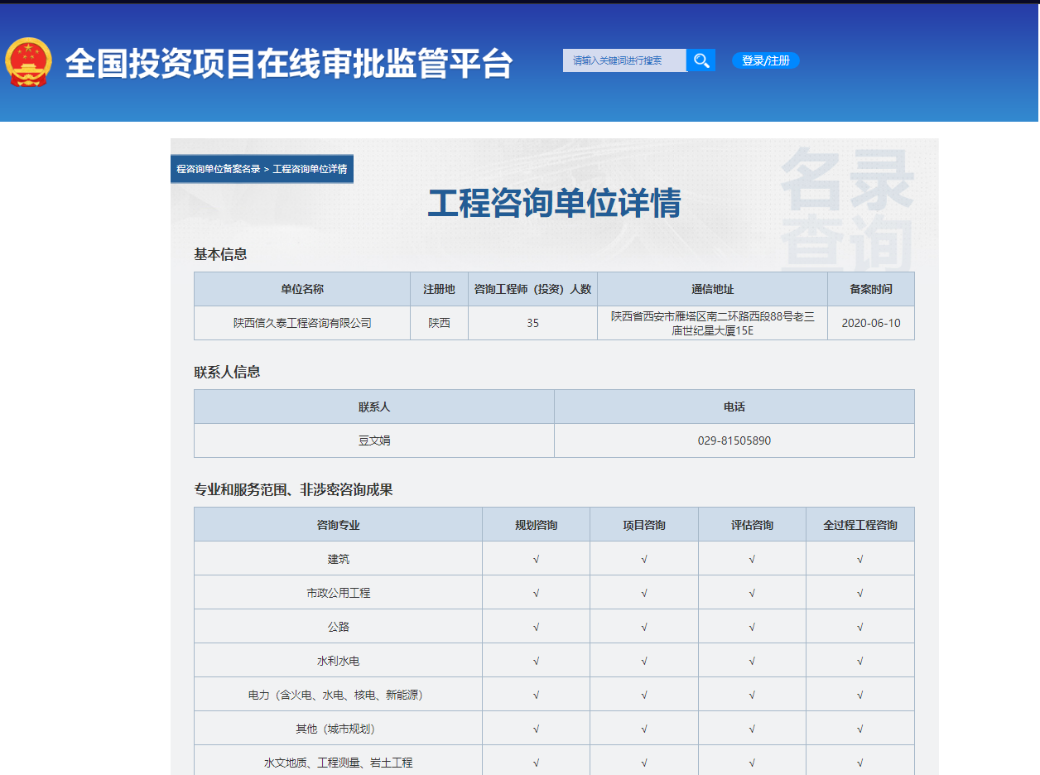Click the magnifying glass search icon
Screen dimensions: 1040x775
[700, 60]
